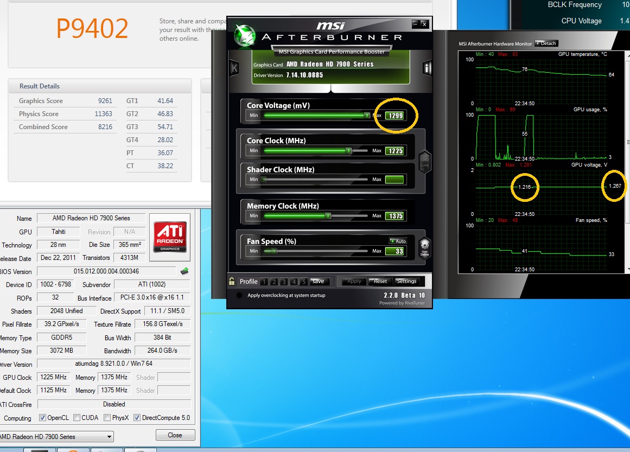Click the Core Clock value field 1225
The width and height of the screenshot is (630, 452).
click(x=395, y=151)
